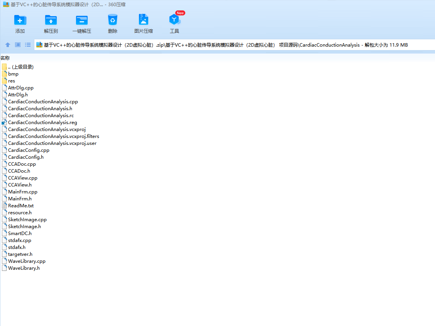Select CardiacConductionAnalysis.rc file name

(x=41, y=116)
